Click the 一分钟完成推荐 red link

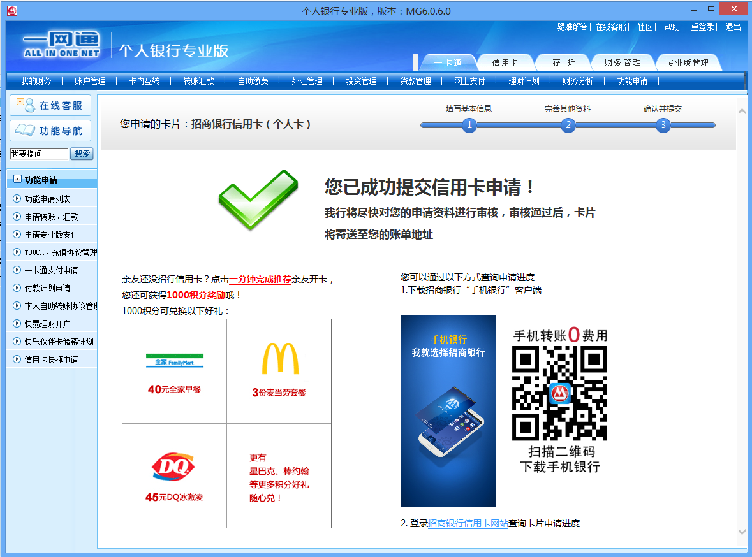tap(260, 279)
